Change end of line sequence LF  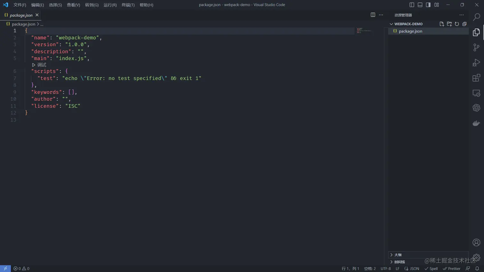[398, 268]
